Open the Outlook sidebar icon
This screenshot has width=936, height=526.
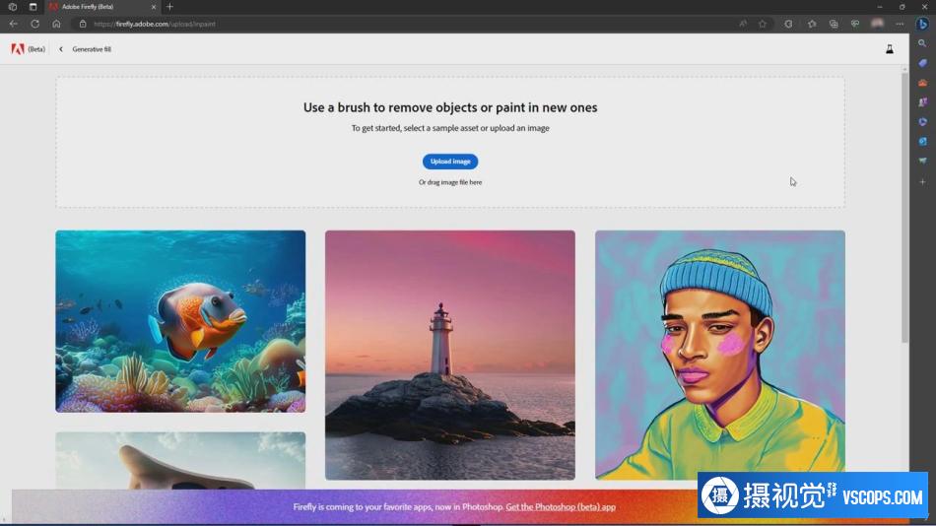coord(922,142)
